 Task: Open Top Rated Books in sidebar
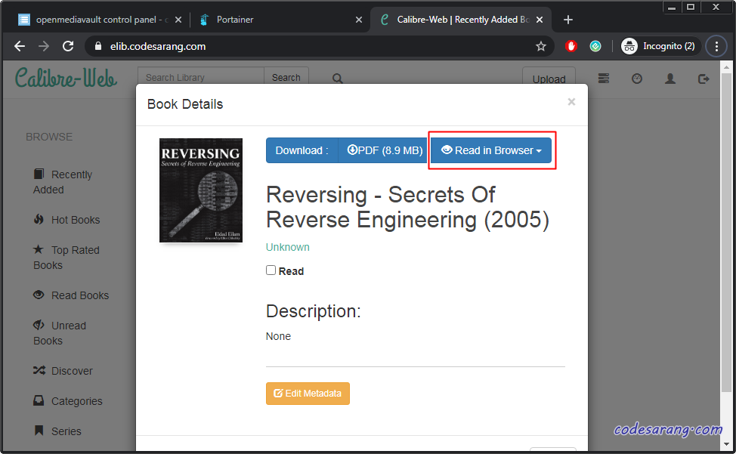point(66,258)
